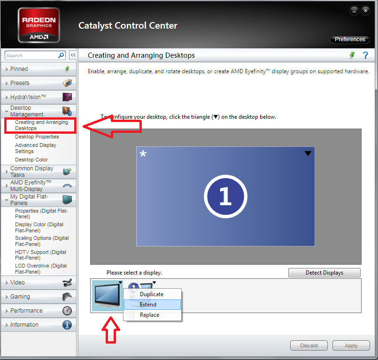378x360 pixels.
Task: Open Creating and Arranging Desktops page
Action: point(41,125)
